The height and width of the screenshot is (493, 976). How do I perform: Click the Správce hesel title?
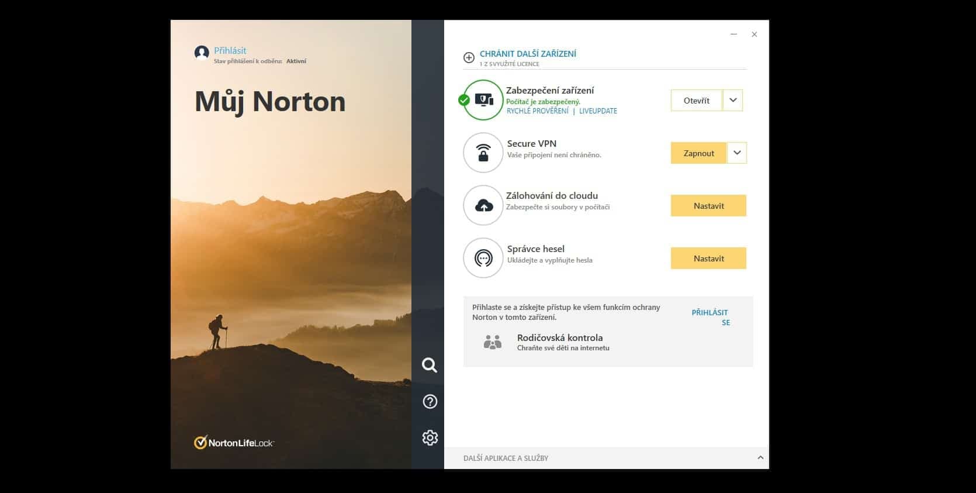click(536, 249)
